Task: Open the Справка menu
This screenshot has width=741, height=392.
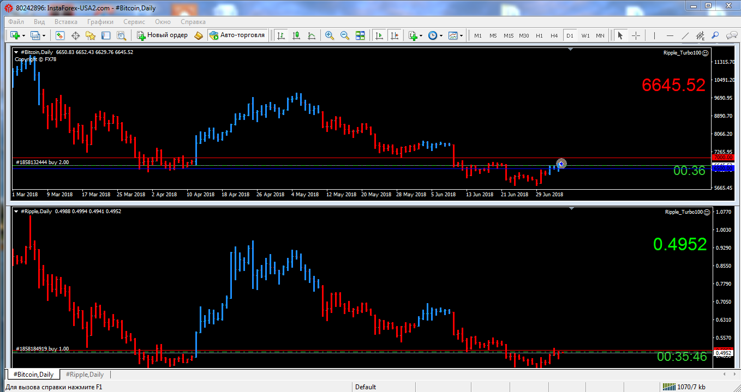Action: [193, 22]
